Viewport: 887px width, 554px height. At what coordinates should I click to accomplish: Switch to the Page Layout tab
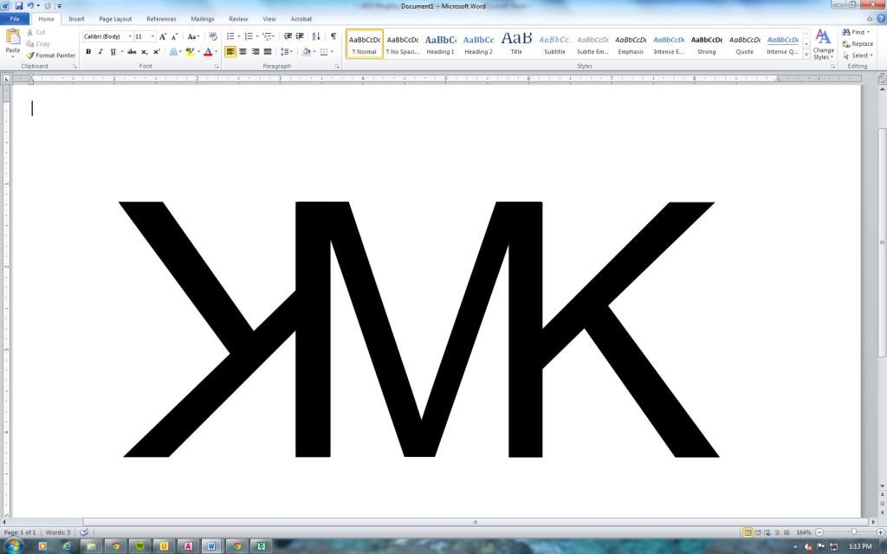tap(115, 19)
